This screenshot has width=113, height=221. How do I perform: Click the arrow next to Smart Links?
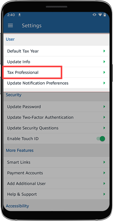pyautogui.click(x=104, y=162)
